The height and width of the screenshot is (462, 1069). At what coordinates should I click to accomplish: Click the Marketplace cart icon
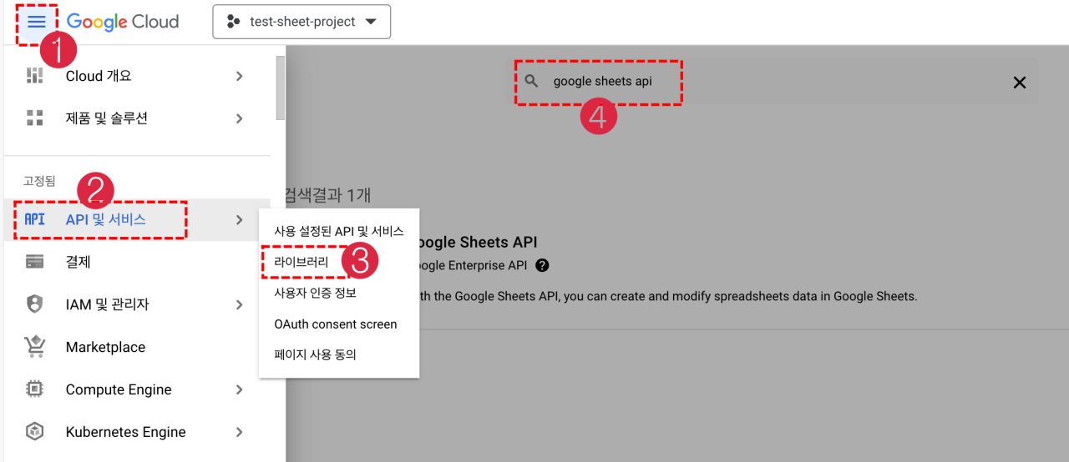pos(34,347)
